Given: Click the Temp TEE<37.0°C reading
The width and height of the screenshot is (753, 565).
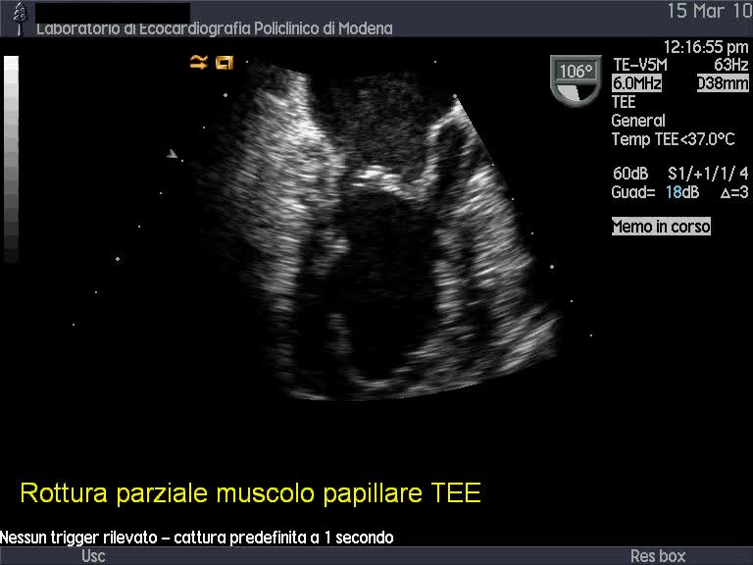Looking at the screenshot, I should (x=673, y=139).
